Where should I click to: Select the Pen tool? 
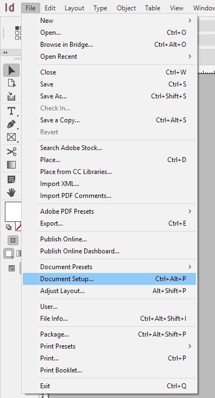[11, 124]
